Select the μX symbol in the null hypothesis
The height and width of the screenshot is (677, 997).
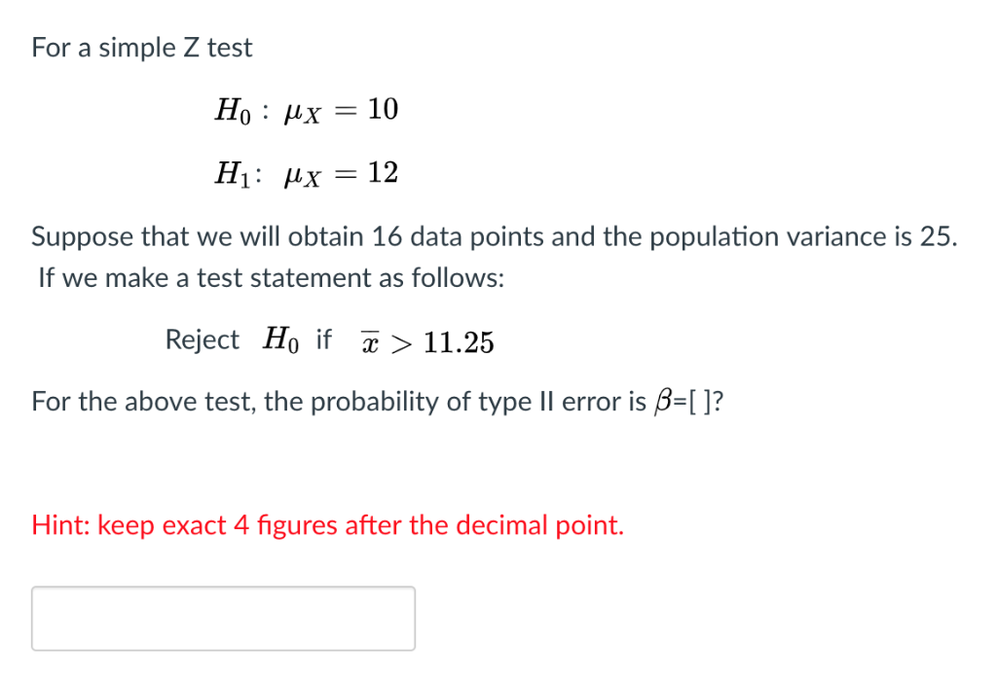click(x=301, y=113)
